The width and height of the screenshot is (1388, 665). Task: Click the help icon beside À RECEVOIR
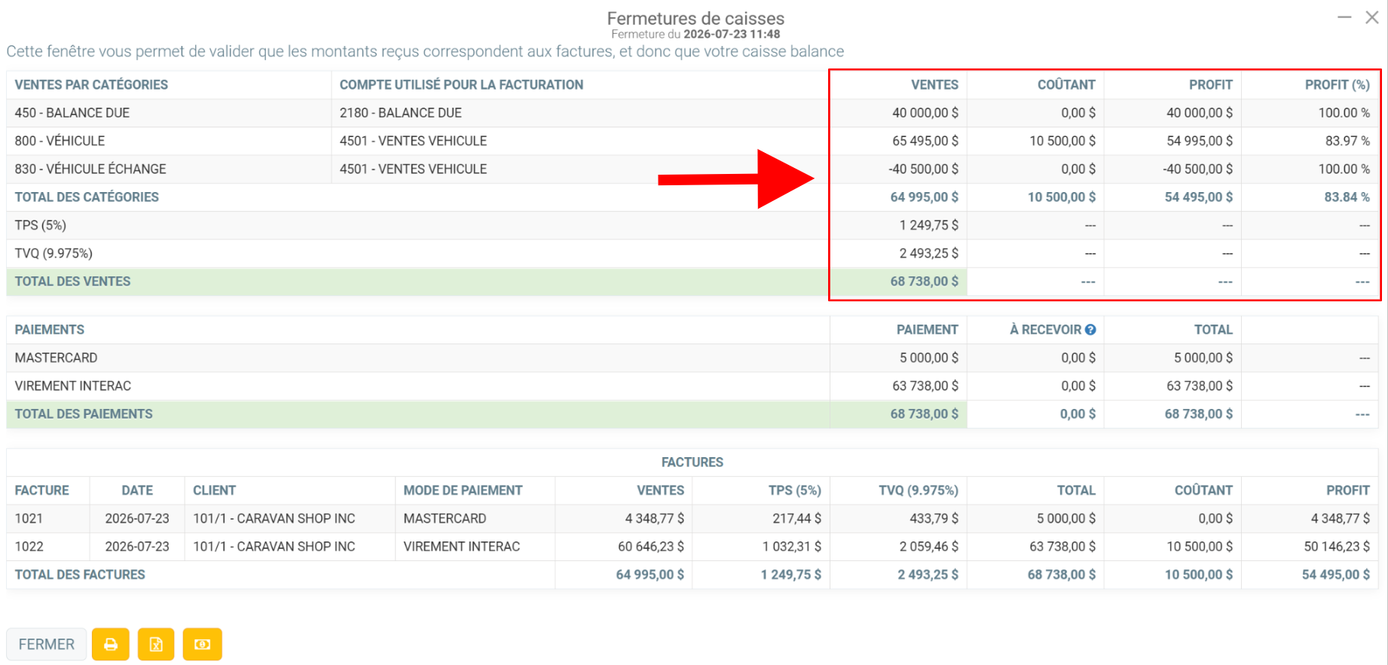coord(1090,330)
